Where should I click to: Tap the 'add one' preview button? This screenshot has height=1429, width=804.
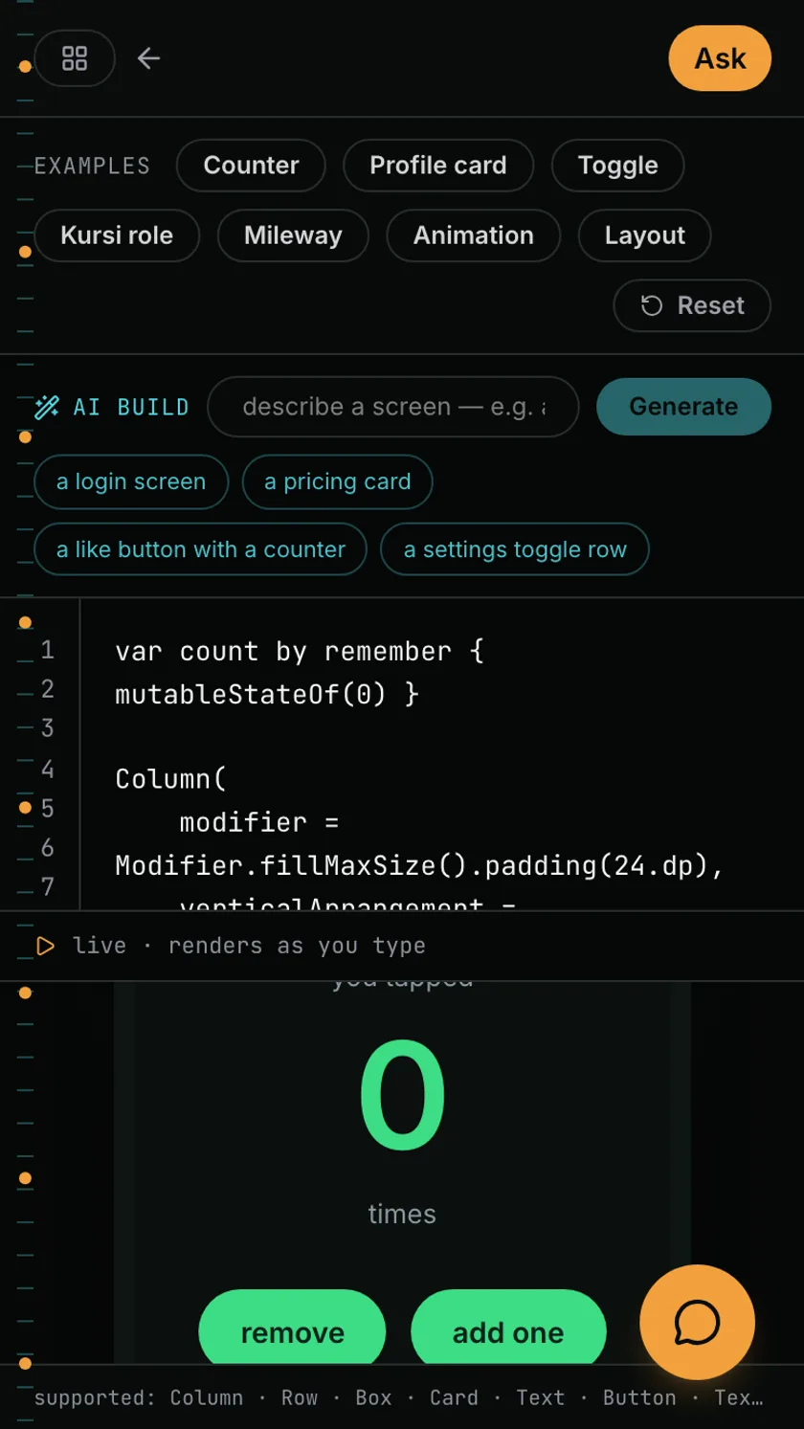(x=508, y=1332)
